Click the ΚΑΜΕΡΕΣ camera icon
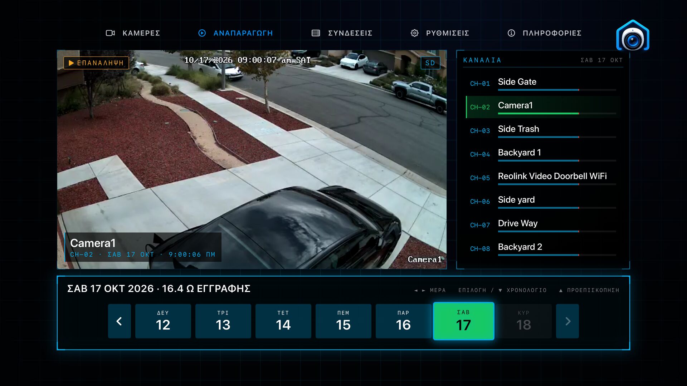This screenshot has width=687, height=386. [110, 33]
